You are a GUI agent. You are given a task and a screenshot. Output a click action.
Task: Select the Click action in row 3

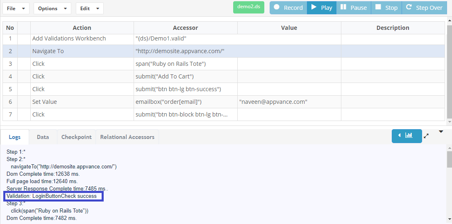click(82, 64)
